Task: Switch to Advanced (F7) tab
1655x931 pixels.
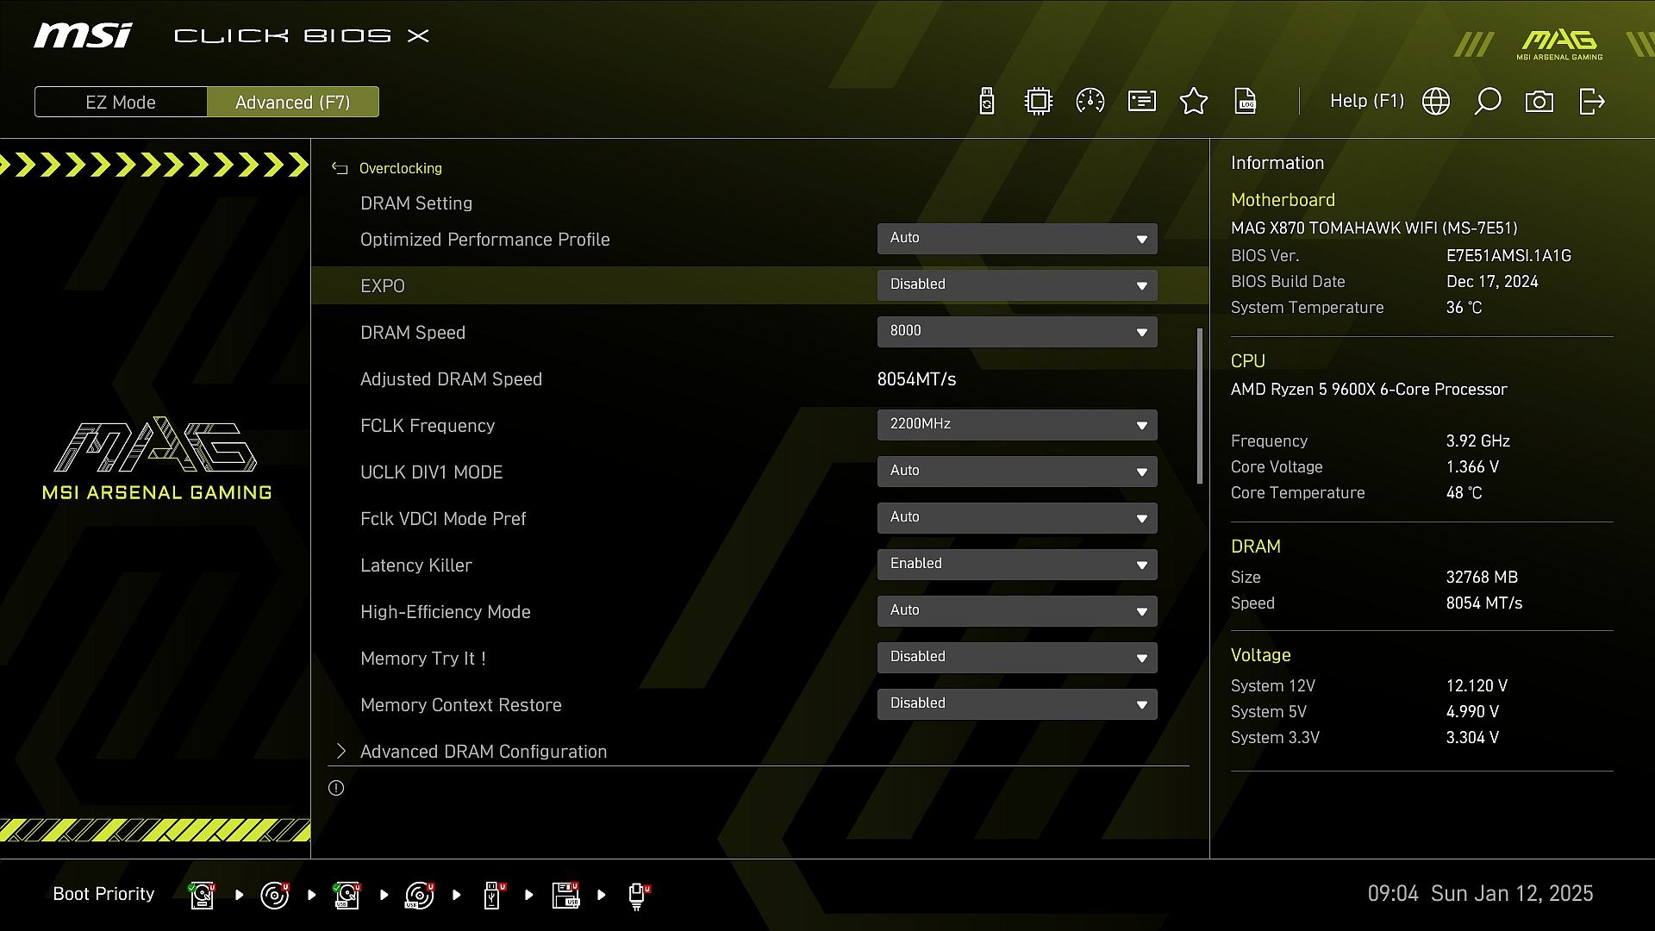Action: 293,102
